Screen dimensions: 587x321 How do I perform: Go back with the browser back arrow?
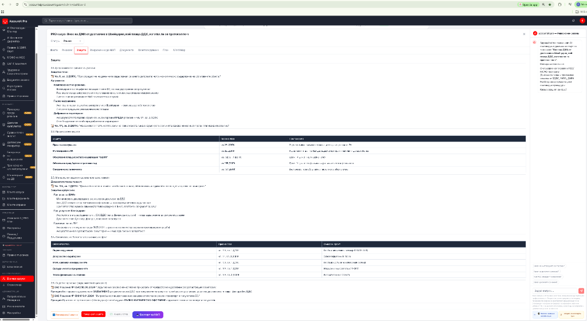pyautogui.click(x=3, y=5)
